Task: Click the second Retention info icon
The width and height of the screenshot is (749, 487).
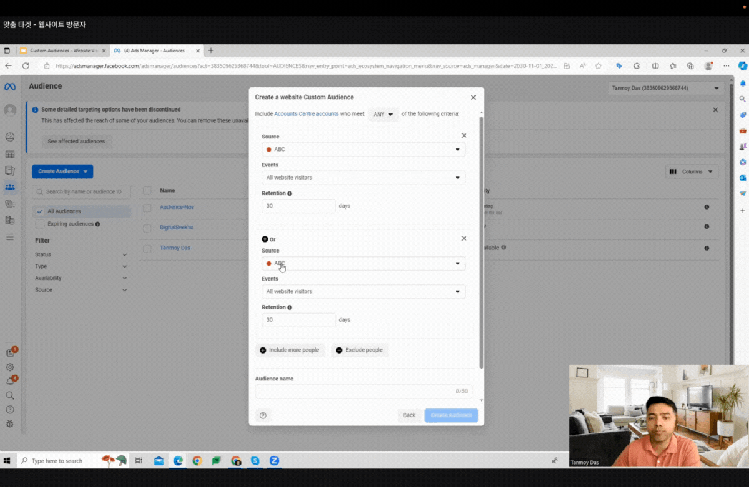Action: (x=290, y=307)
